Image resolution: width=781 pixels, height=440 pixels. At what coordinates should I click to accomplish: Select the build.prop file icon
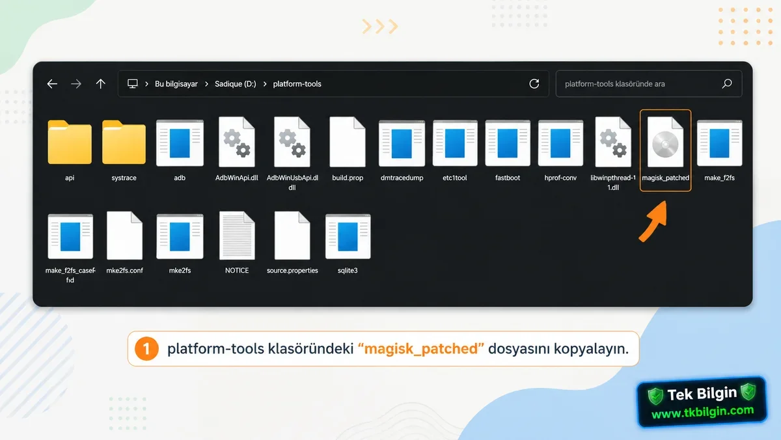click(348, 142)
